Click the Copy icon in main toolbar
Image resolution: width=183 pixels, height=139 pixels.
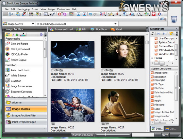pyautogui.click(x=18, y=14)
